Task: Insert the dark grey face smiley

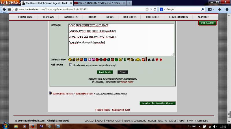Action: [101, 60]
